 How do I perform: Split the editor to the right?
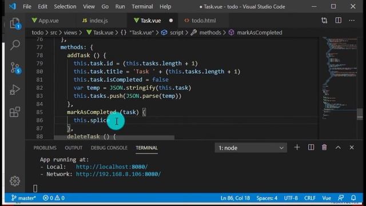338,21
